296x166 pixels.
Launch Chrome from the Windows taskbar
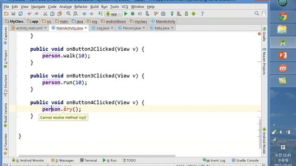283,17
